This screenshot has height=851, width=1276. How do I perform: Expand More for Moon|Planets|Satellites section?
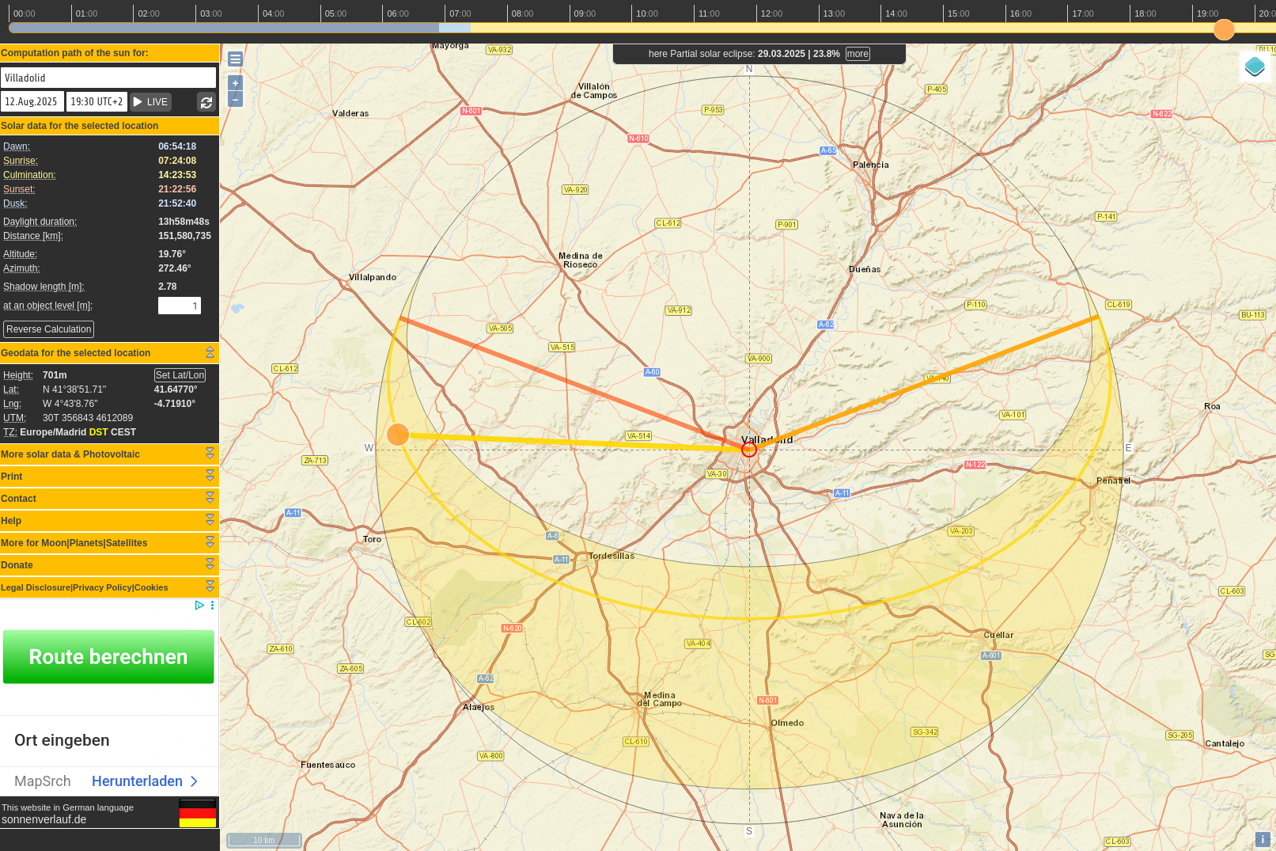click(x=210, y=542)
